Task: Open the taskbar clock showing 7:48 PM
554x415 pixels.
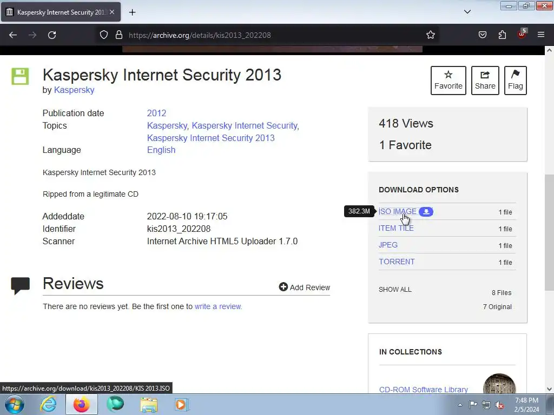Action: (526, 405)
